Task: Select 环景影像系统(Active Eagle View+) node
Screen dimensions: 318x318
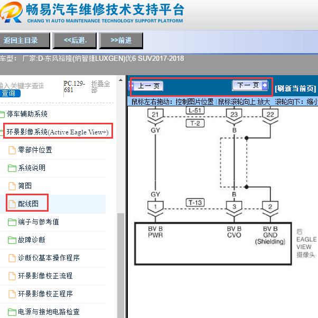Action: (58, 132)
